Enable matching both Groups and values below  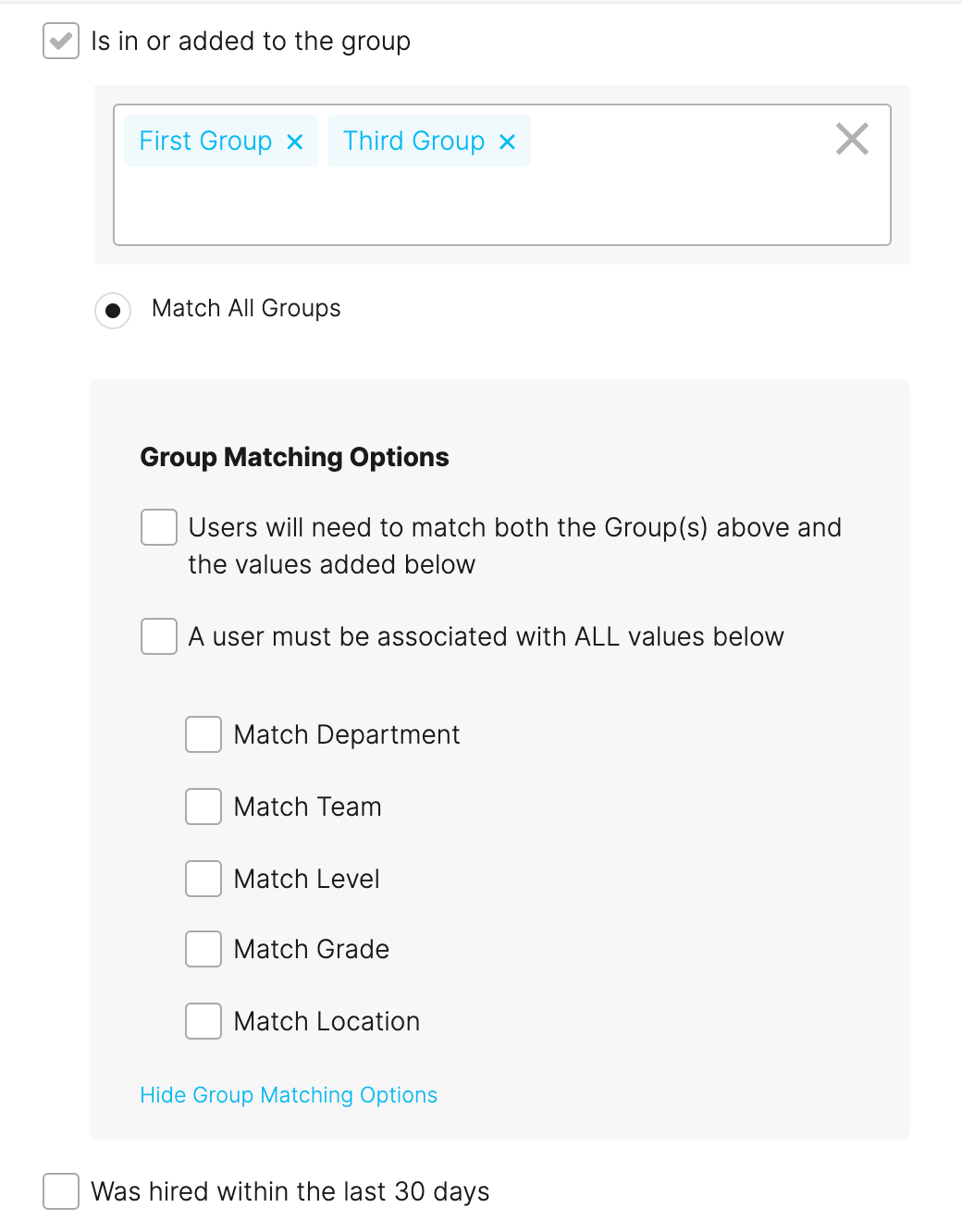pyautogui.click(x=159, y=527)
